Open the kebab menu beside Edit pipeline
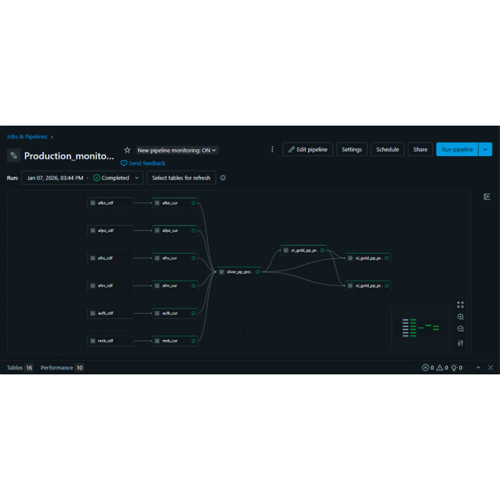The height and width of the screenshot is (500, 500). coord(272,149)
